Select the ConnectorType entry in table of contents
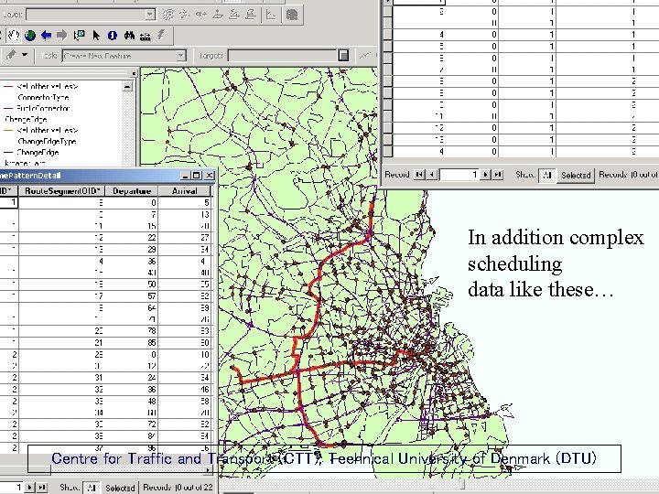The image size is (659, 494). [x=43, y=97]
